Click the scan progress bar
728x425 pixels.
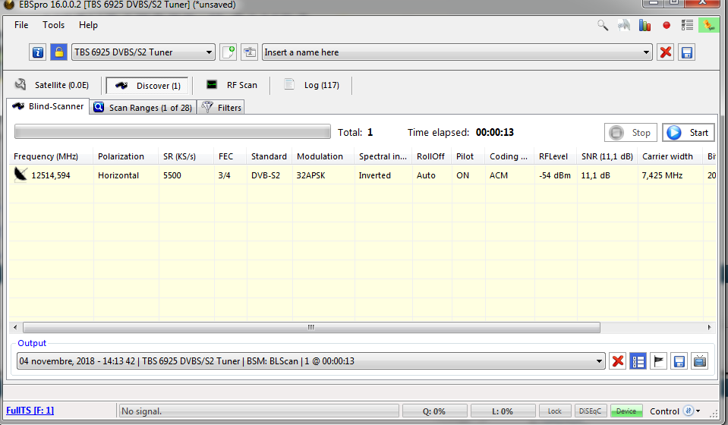click(172, 132)
